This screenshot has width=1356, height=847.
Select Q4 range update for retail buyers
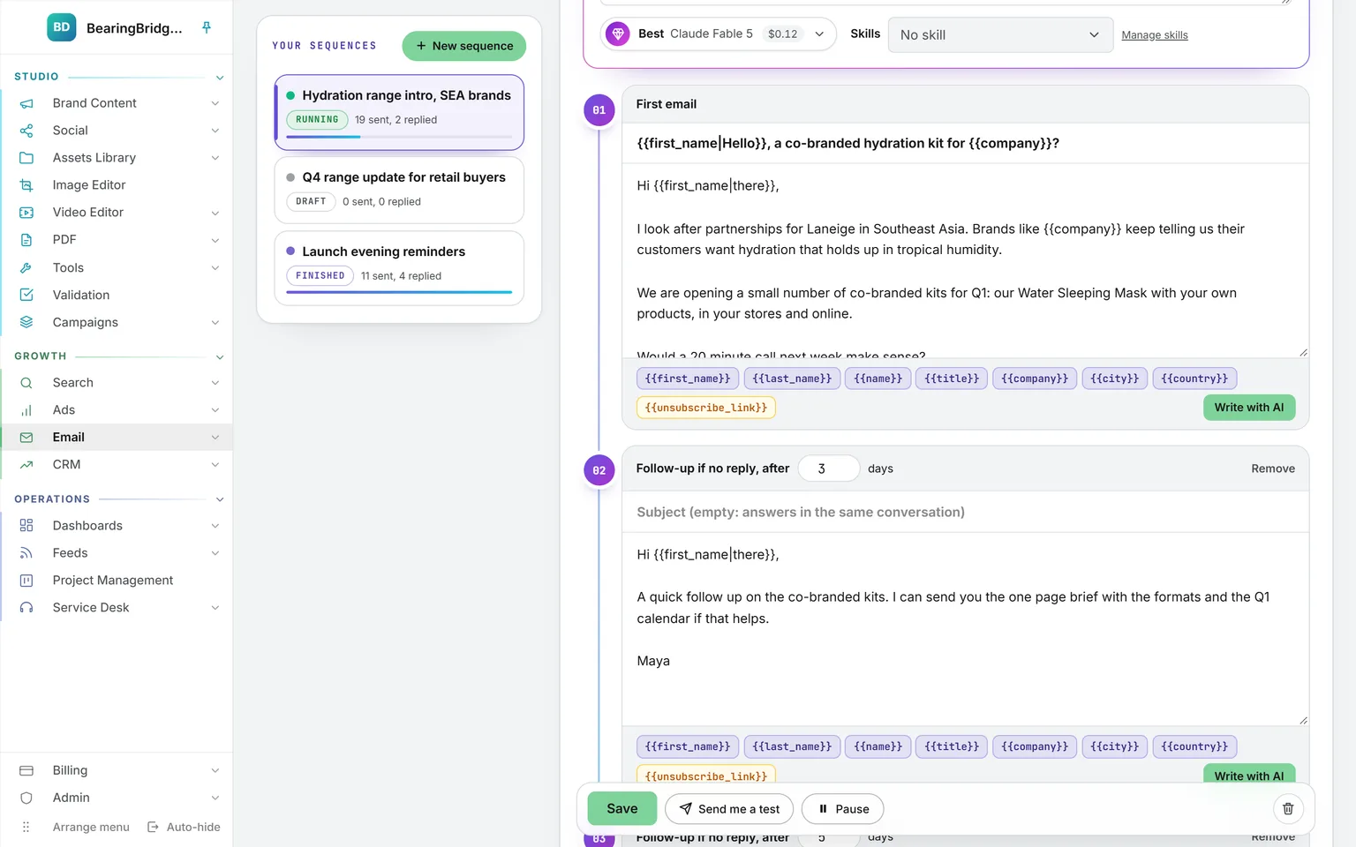pyautogui.click(x=399, y=190)
